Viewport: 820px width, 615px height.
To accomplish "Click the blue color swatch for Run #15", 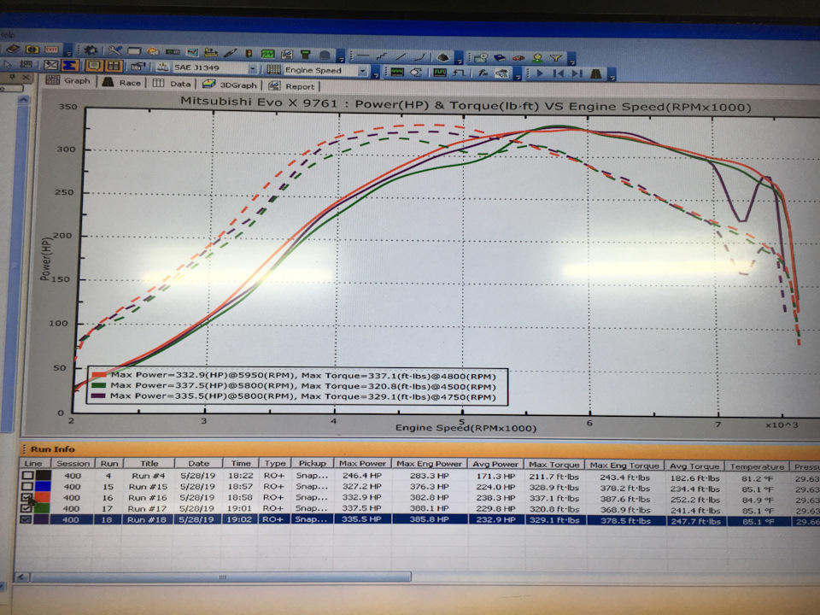I will tap(43, 486).
